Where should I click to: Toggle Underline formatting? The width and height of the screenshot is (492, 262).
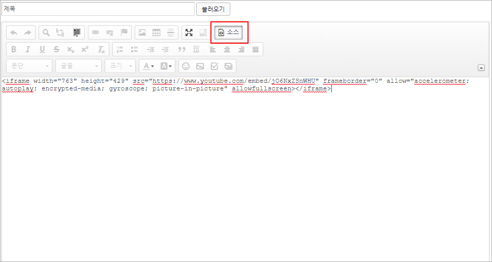(x=42, y=49)
